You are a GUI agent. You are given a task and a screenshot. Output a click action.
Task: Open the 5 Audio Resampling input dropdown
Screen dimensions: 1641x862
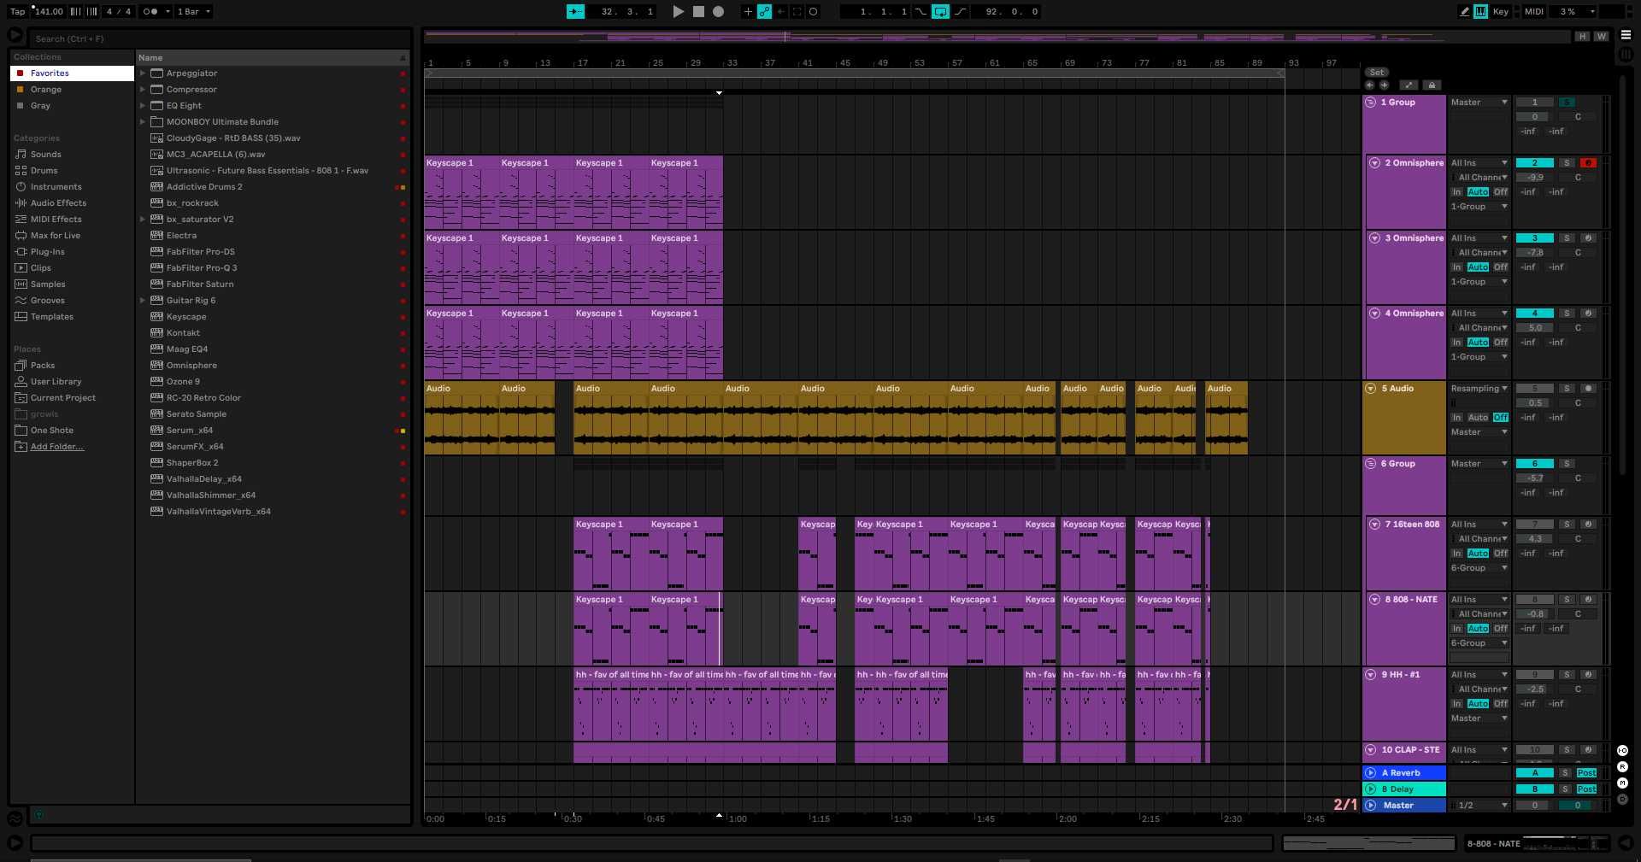click(1479, 389)
